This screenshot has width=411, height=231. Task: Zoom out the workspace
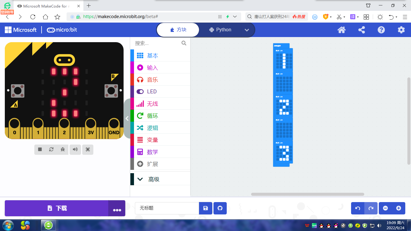385,208
